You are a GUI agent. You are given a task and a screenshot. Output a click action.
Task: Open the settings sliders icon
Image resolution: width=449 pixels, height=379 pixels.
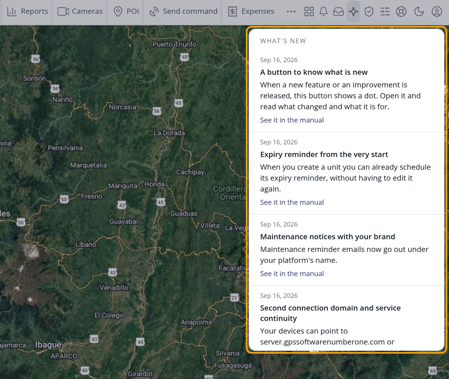point(385,12)
